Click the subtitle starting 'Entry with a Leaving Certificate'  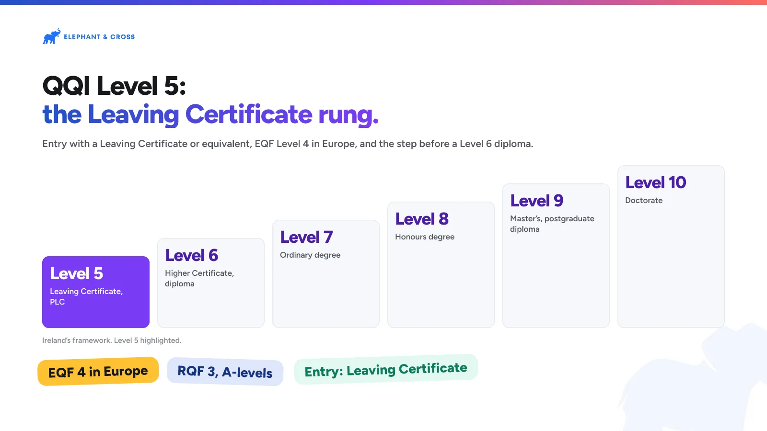[288, 144]
